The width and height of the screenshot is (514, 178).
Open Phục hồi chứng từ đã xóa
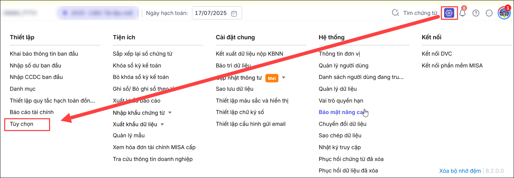(x=351, y=159)
